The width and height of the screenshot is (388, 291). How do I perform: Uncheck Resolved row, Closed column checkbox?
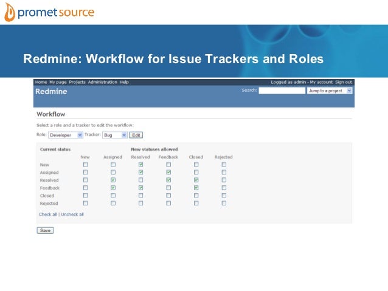point(196,180)
